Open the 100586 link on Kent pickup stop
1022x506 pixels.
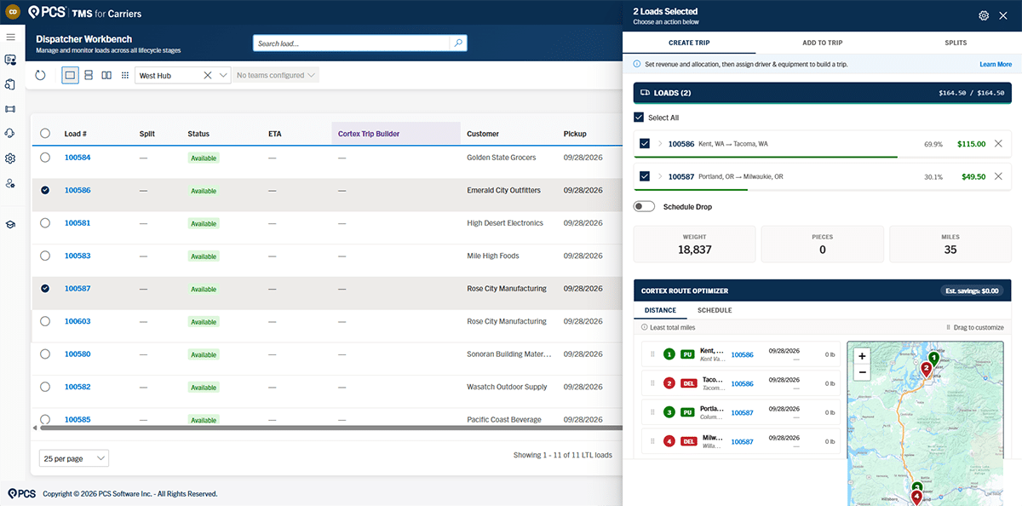tap(743, 354)
